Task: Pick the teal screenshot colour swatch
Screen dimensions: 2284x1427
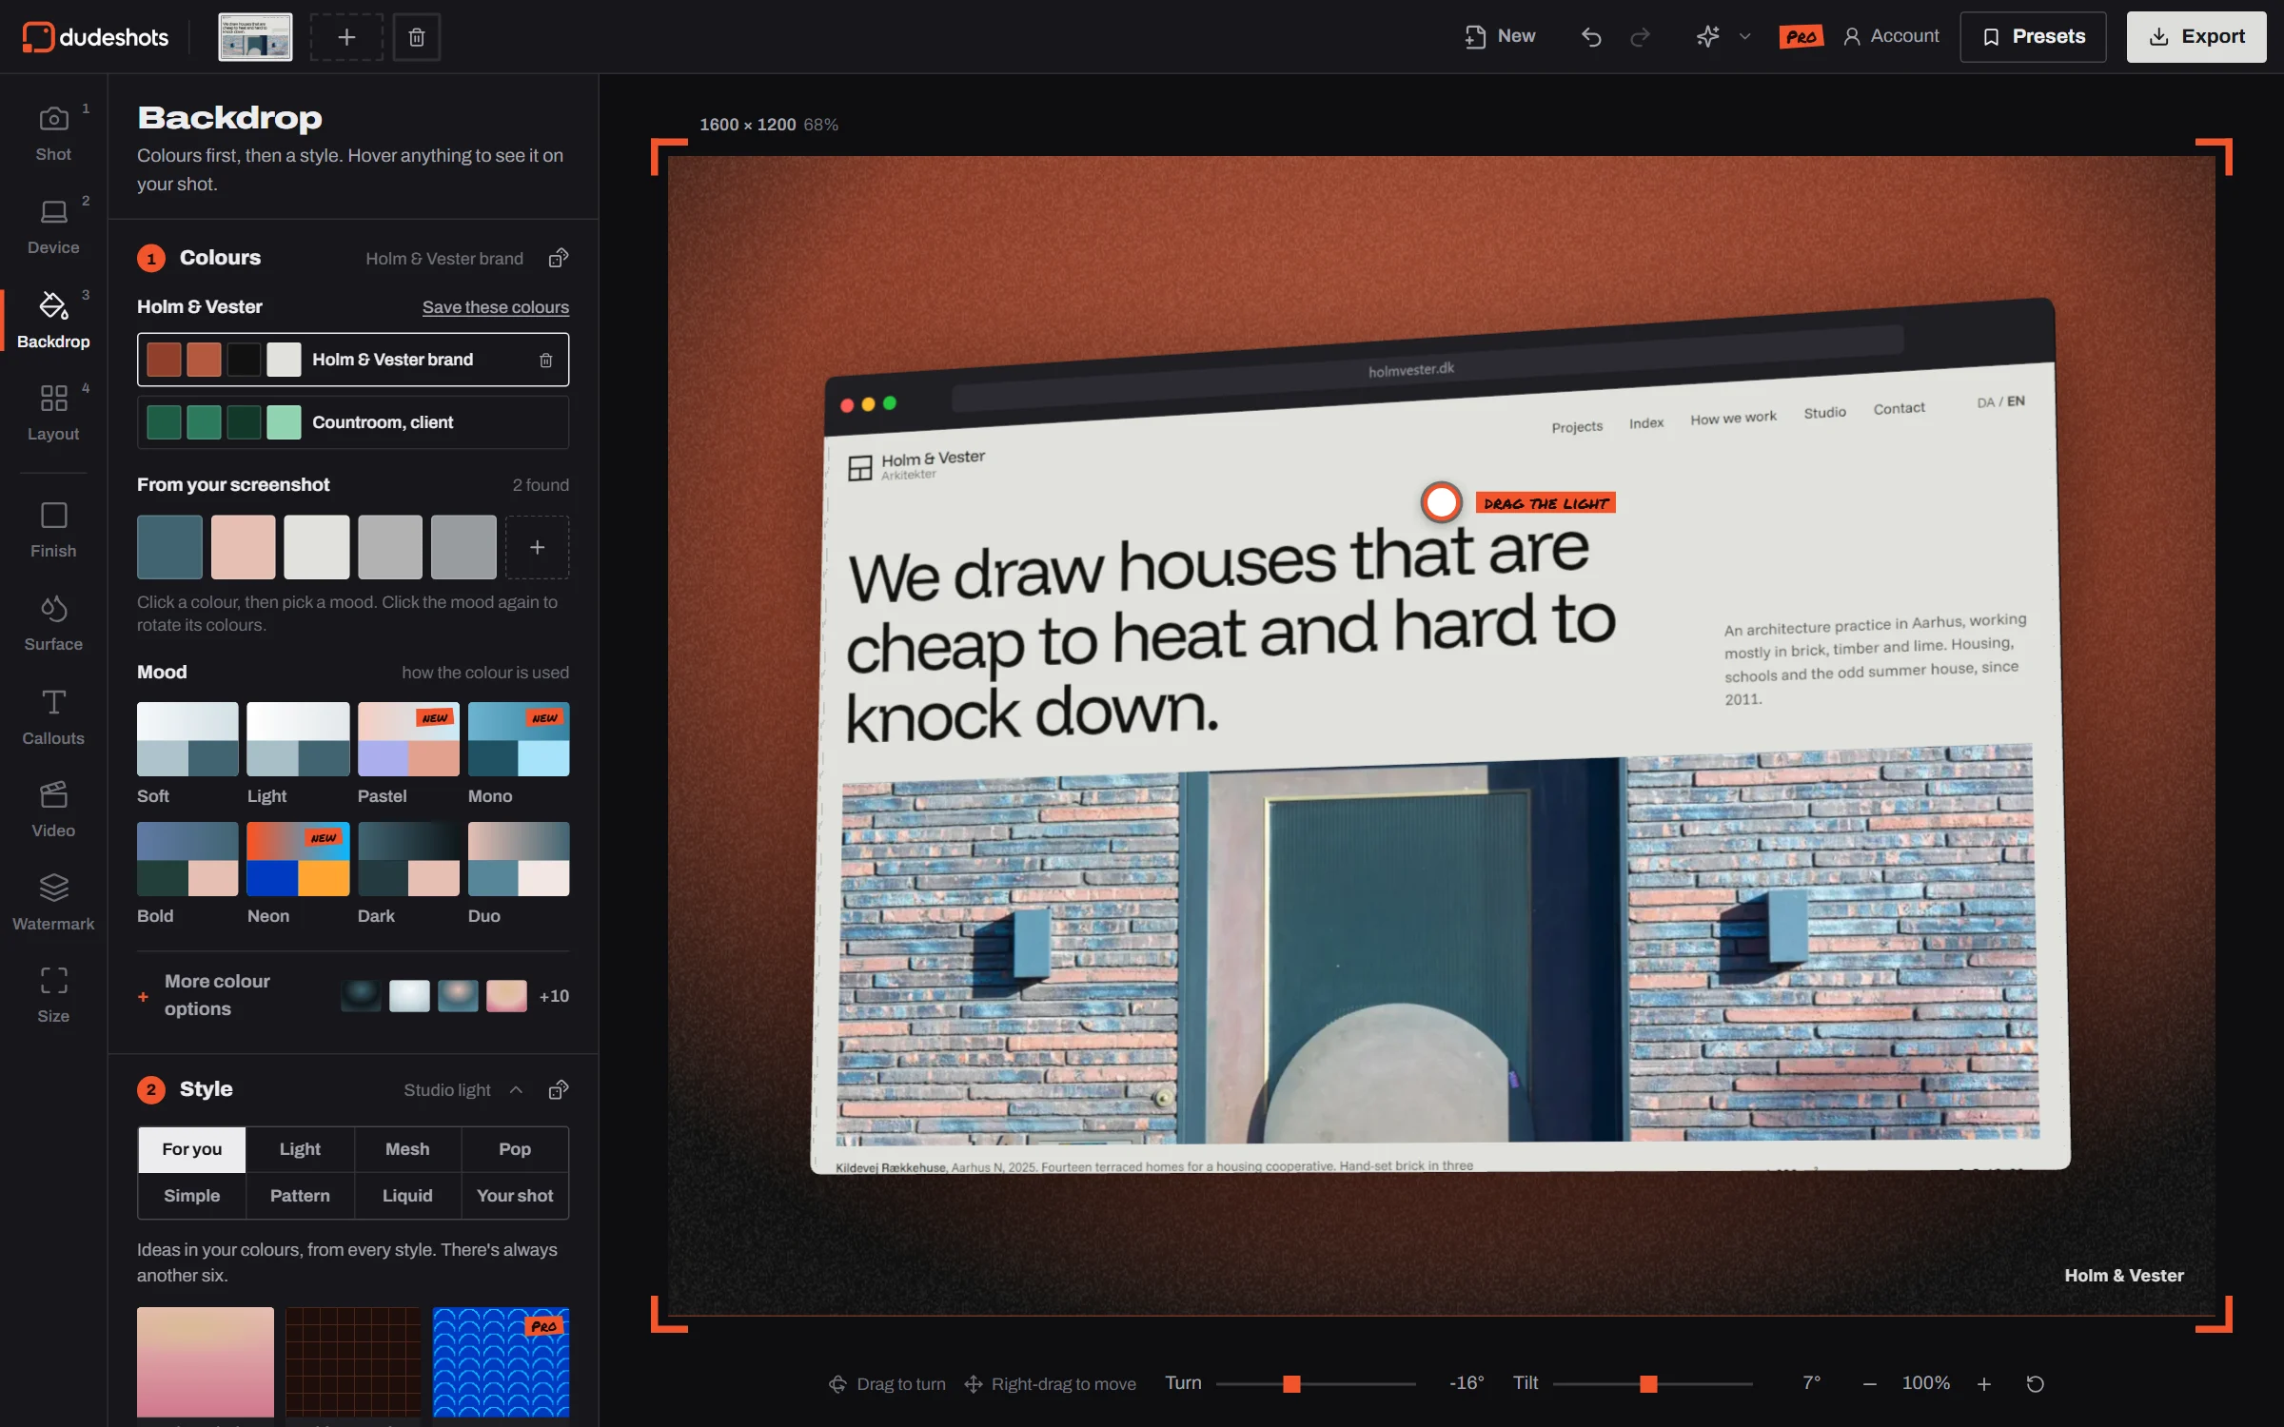Action: (x=169, y=547)
